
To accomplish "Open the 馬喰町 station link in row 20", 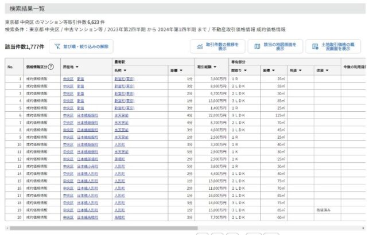I will point(119,218).
